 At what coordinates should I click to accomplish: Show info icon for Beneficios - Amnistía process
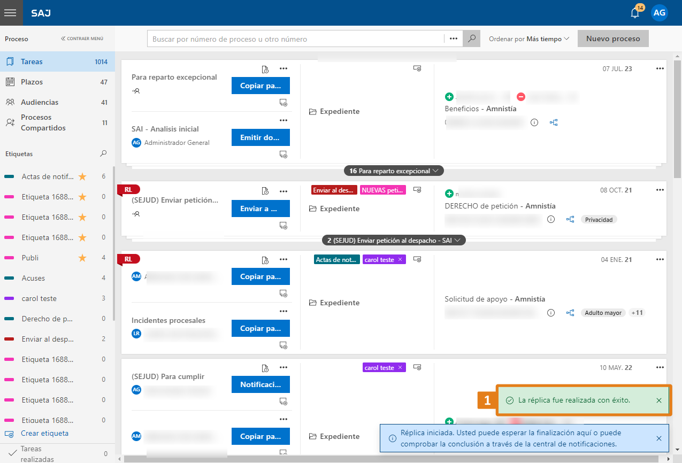(x=534, y=122)
